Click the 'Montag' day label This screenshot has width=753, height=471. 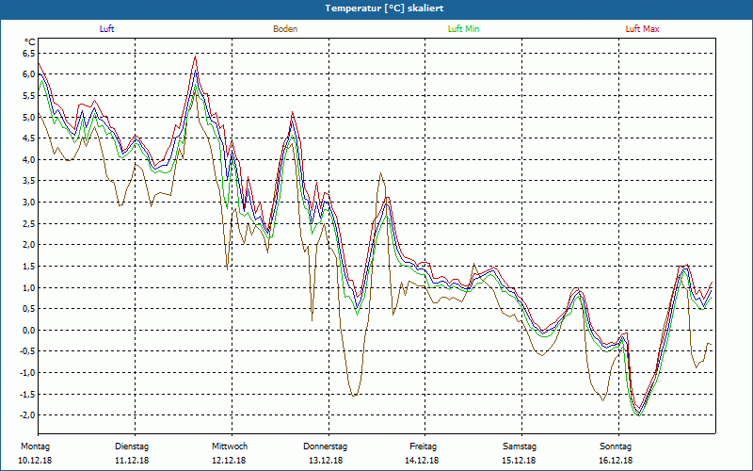point(35,447)
